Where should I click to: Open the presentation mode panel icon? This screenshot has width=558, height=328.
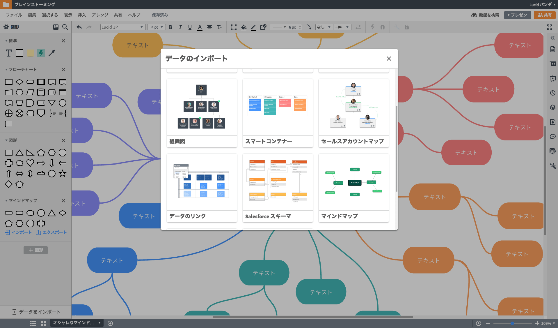[x=552, y=78]
